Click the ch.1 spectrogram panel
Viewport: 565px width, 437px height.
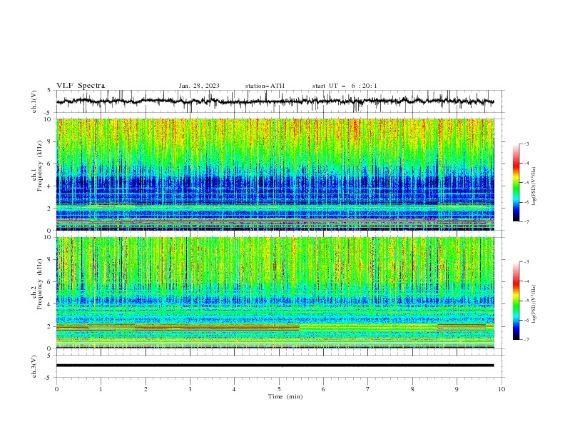click(x=275, y=174)
